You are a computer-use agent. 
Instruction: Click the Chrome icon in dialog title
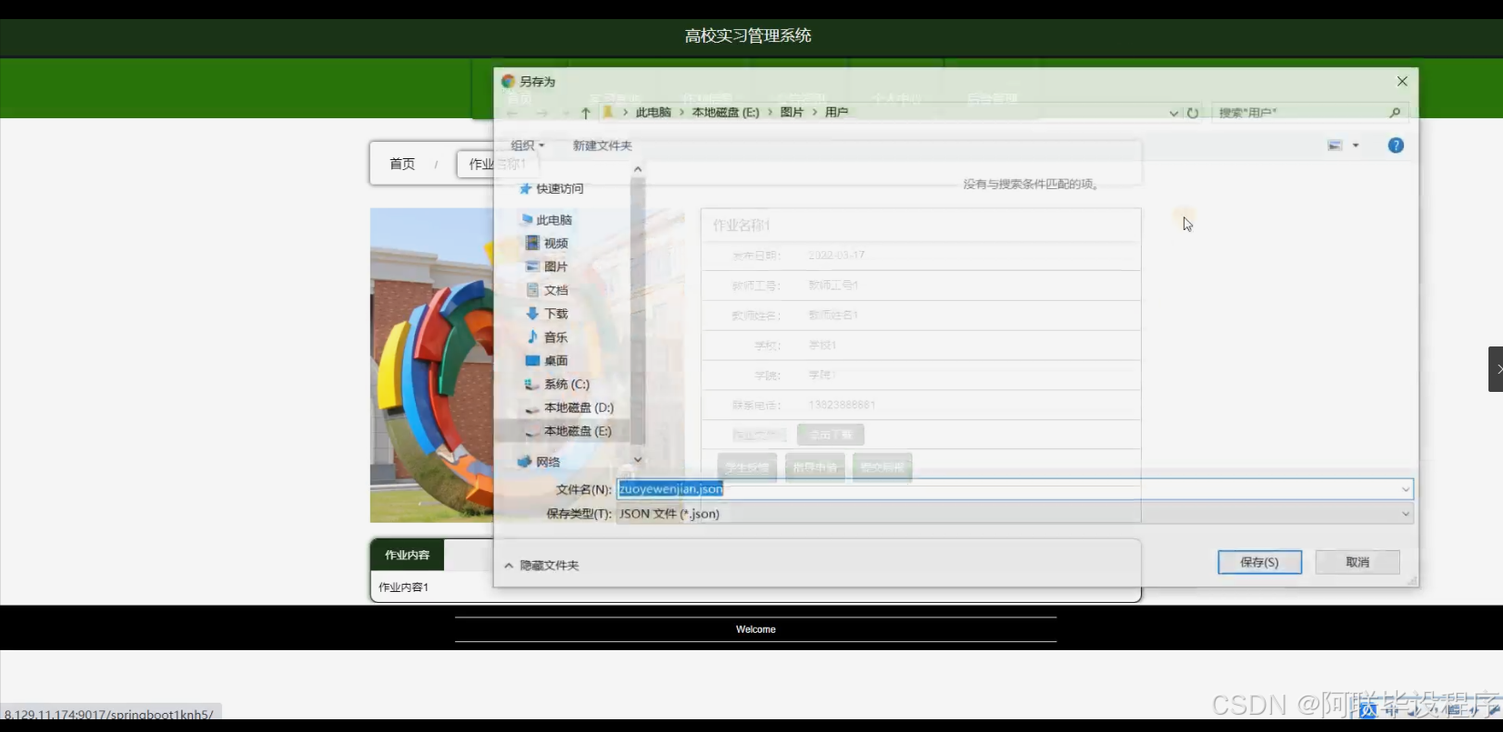coord(509,81)
